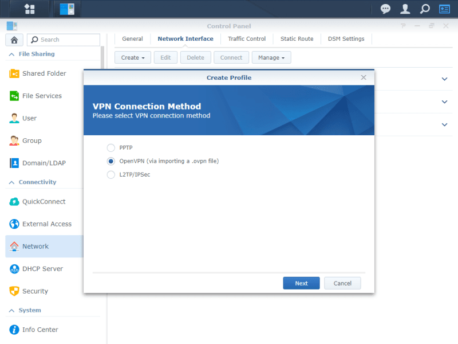Open Shared Folder in sidebar
The width and height of the screenshot is (458, 344).
tap(44, 73)
